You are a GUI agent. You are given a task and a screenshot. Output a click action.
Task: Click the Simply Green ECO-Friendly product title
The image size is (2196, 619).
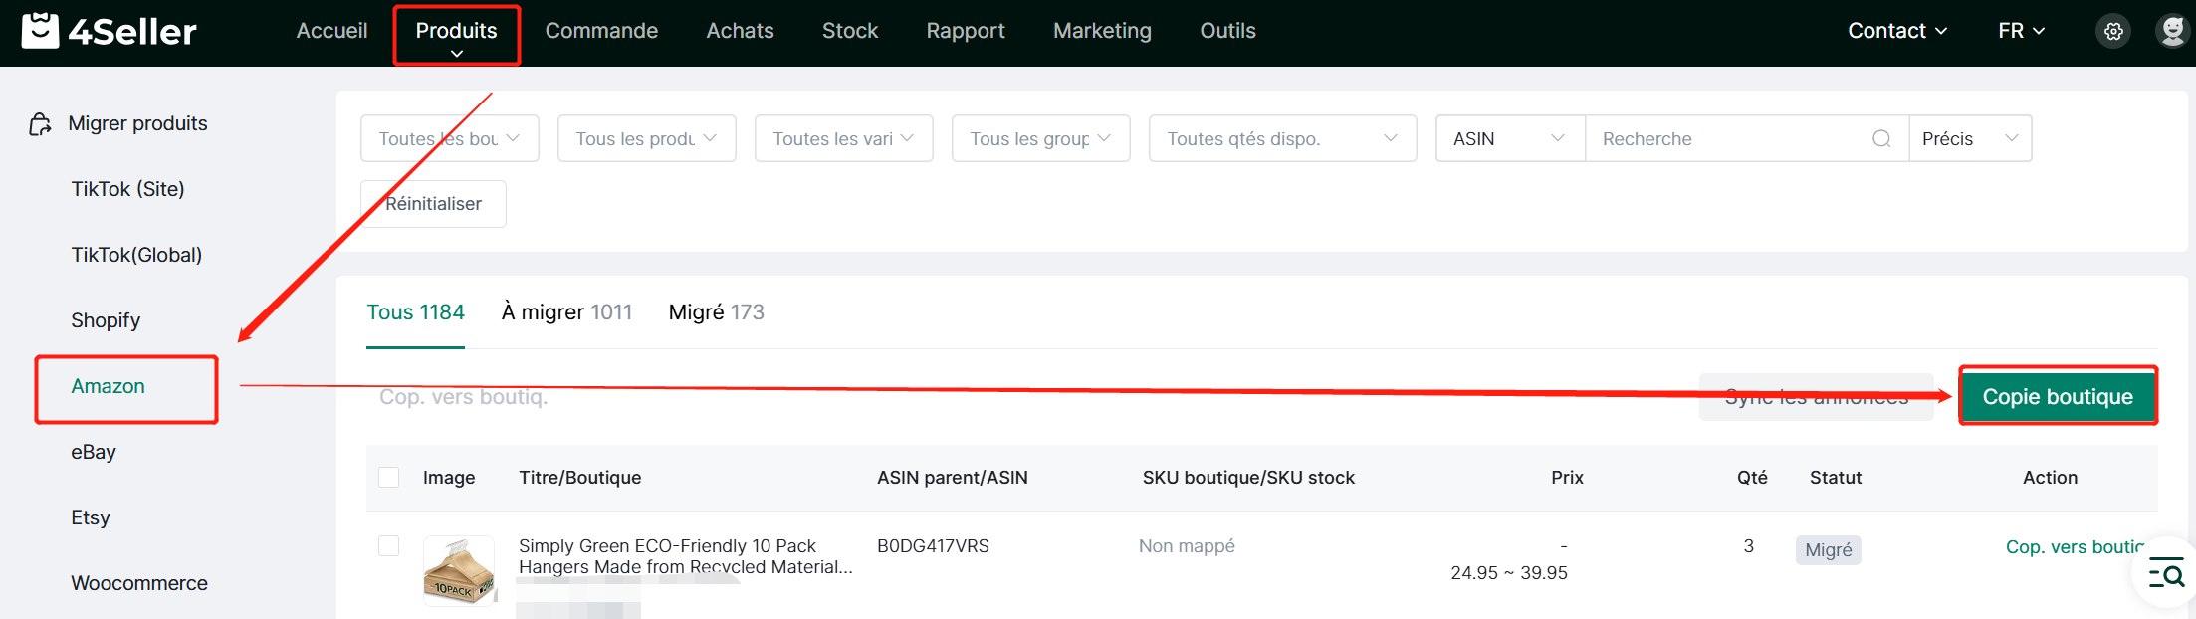[685, 556]
